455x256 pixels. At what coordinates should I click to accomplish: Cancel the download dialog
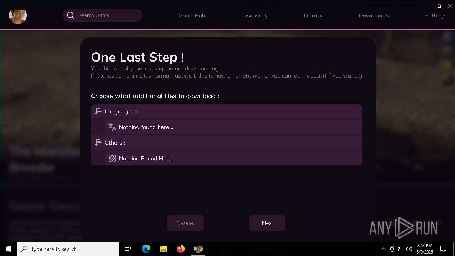coord(186,223)
